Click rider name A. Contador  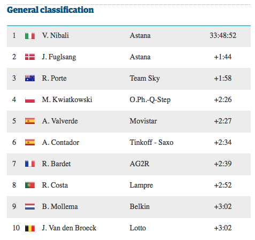coord(60,142)
